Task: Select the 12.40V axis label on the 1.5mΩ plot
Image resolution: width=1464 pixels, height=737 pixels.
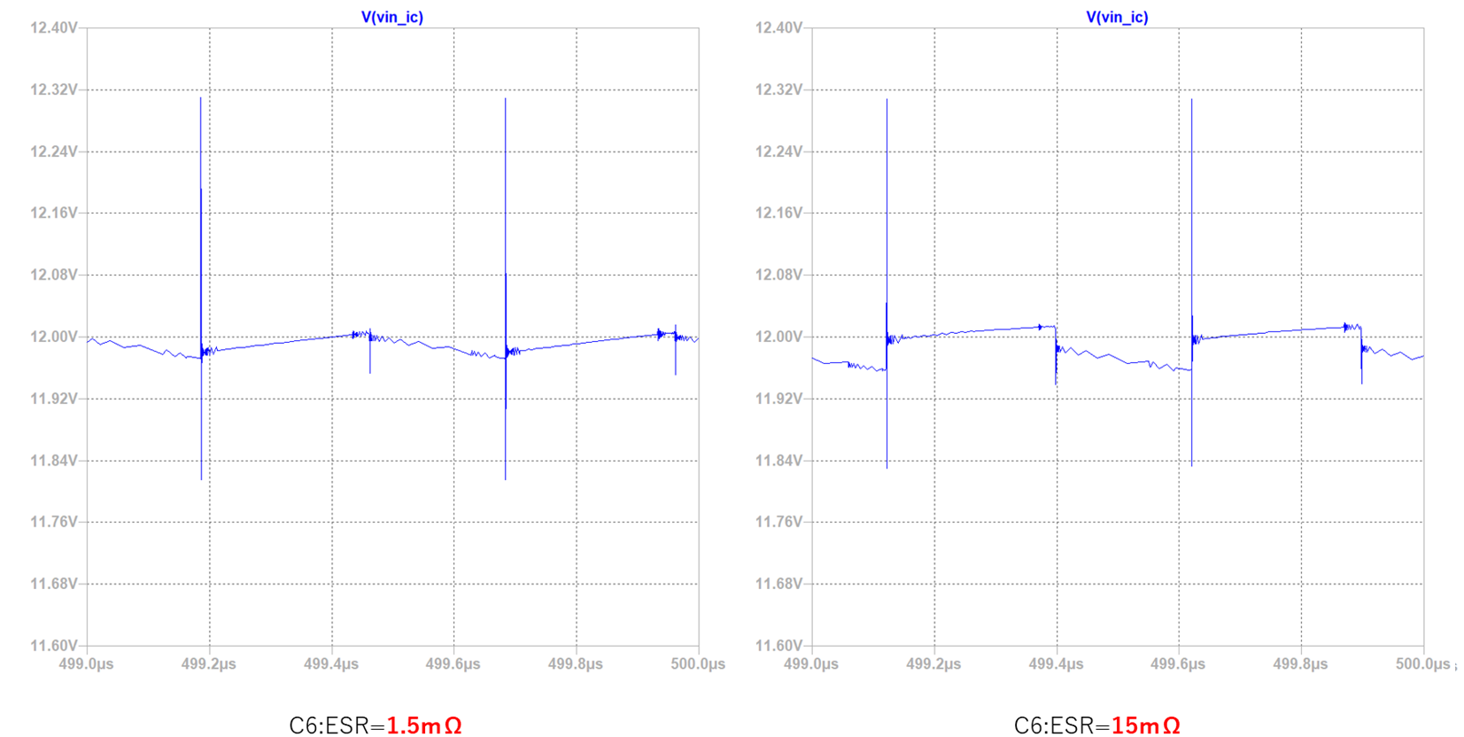Action: pyautogui.click(x=54, y=27)
